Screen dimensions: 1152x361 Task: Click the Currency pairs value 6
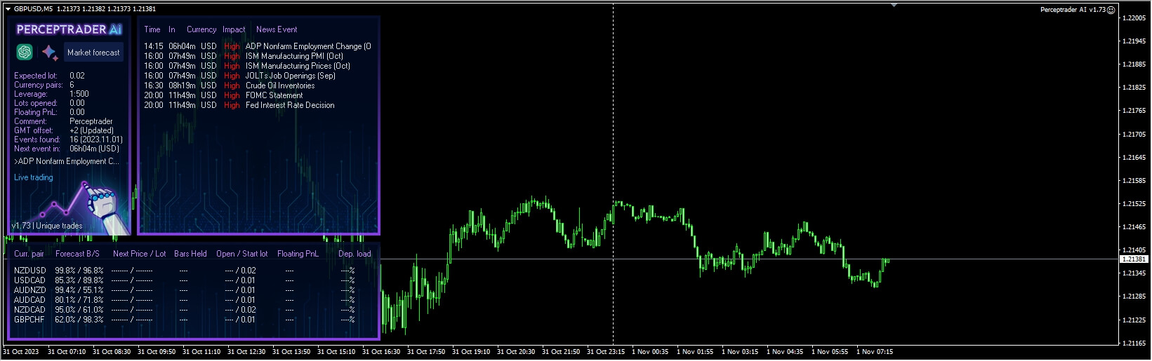[72, 85]
